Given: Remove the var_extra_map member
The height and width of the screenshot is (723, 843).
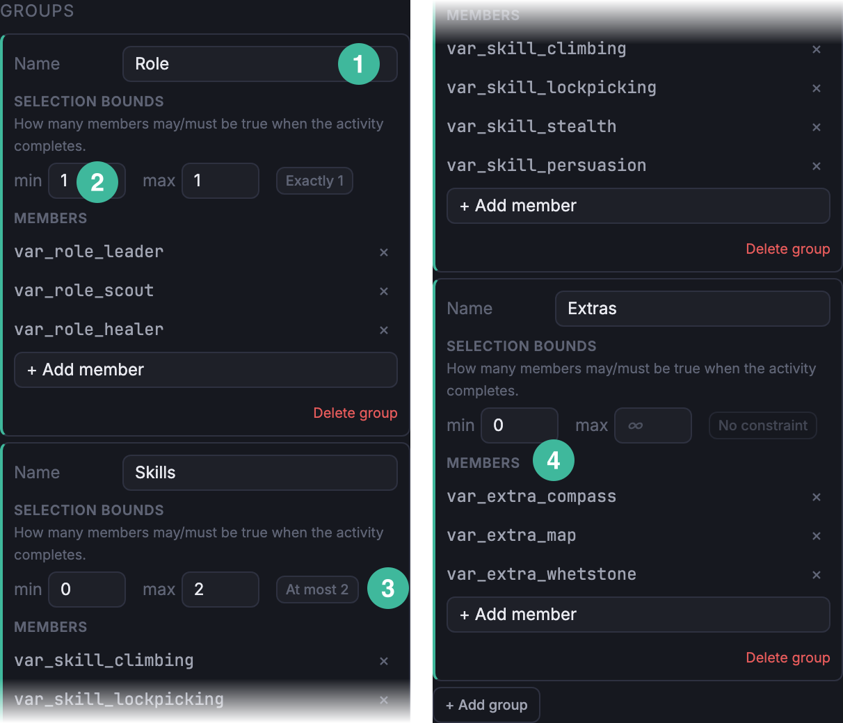Looking at the screenshot, I should point(817,536).
